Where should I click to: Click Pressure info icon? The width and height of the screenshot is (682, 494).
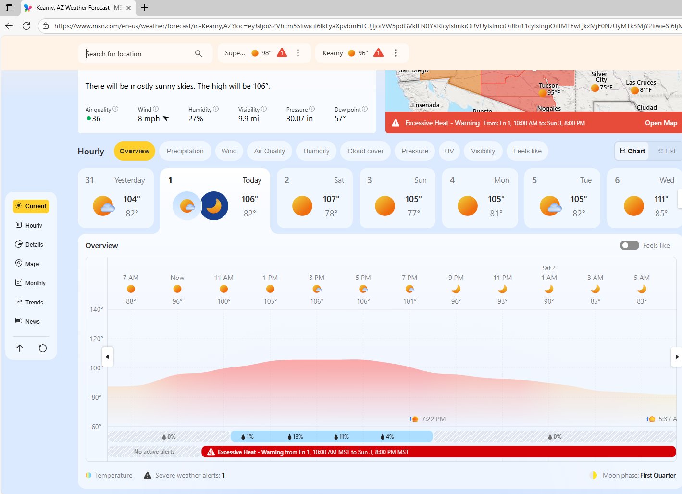click(312, 109)
